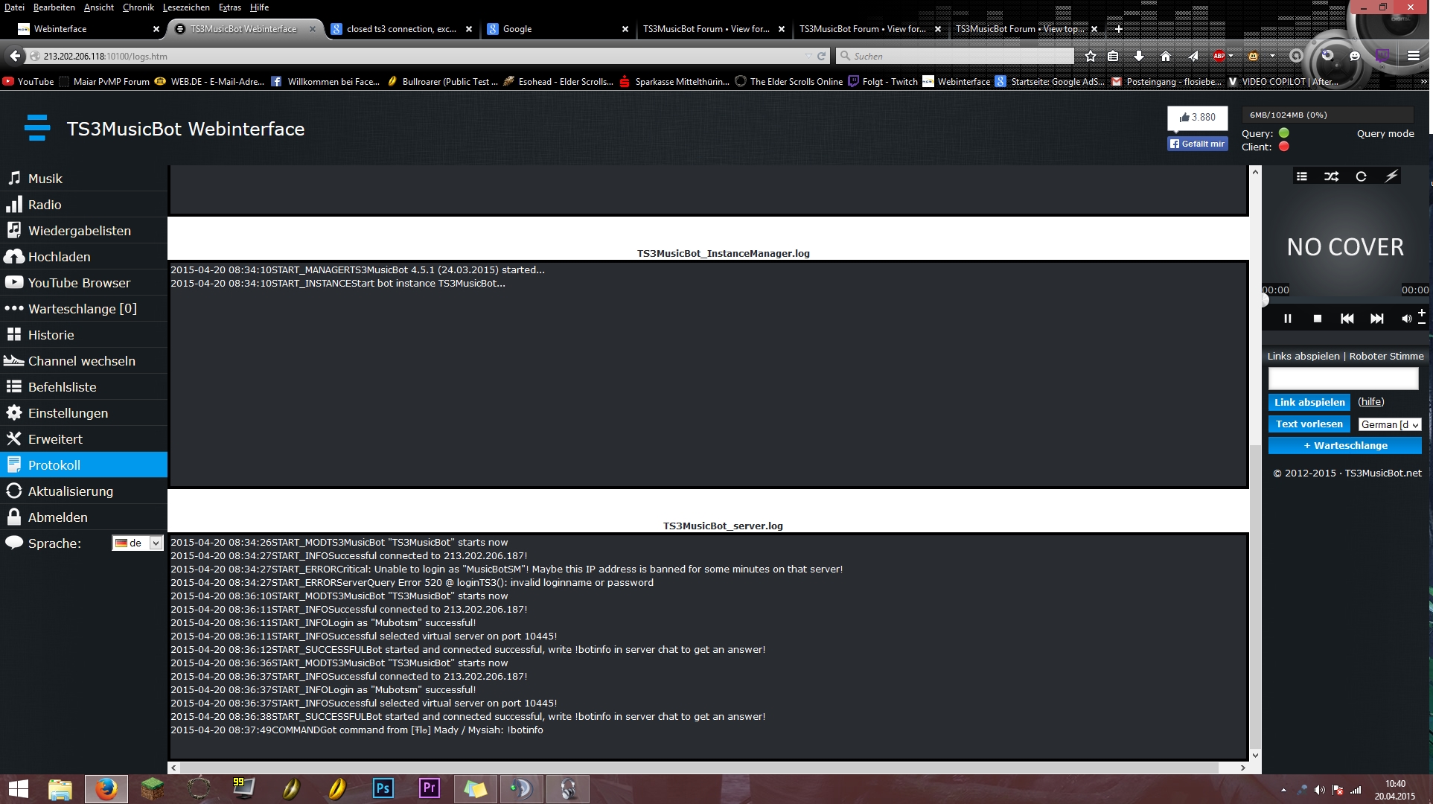The height and width of the screenshot is (804, 1433).
Task: Open the Lesezeichen browser menu
Action: pos(186,7)
